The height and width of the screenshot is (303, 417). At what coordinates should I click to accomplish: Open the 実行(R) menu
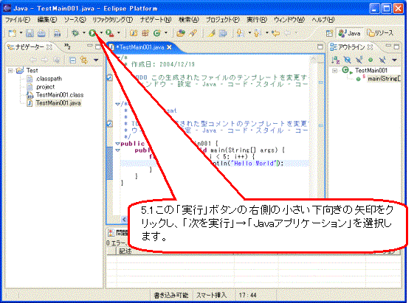(x=257, y=20)
